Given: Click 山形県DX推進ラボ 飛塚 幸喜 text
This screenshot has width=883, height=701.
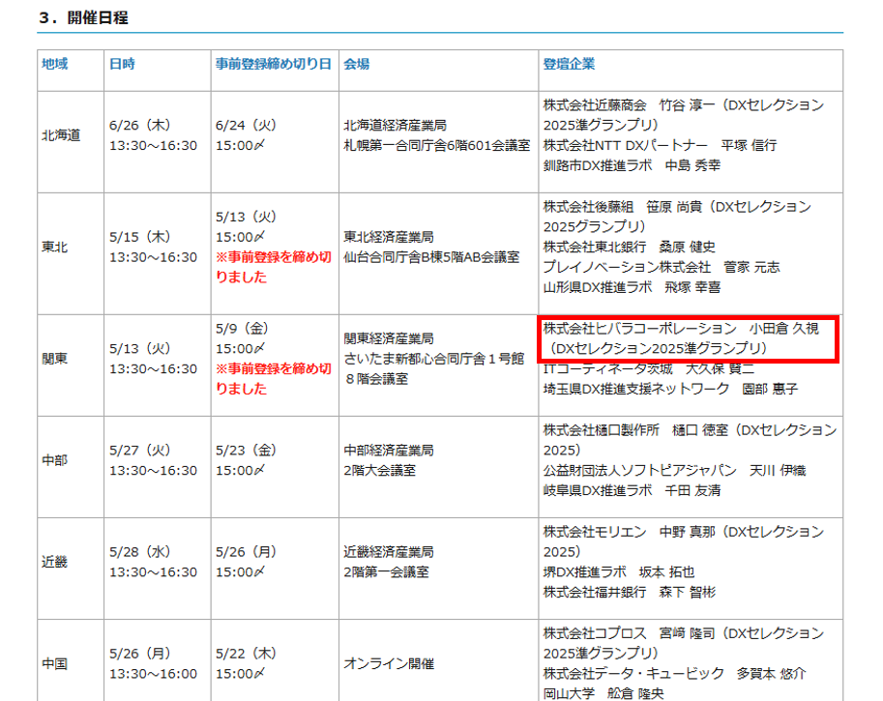Looking at the screenshot, I should click(632, 287).
